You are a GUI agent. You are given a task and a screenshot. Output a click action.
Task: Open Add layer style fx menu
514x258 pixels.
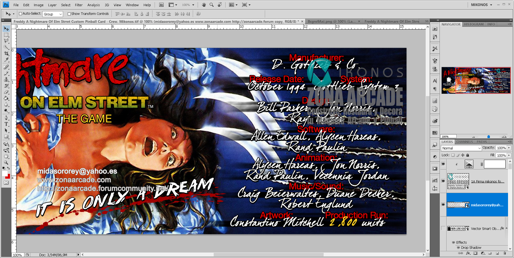[x=468, y=253]
